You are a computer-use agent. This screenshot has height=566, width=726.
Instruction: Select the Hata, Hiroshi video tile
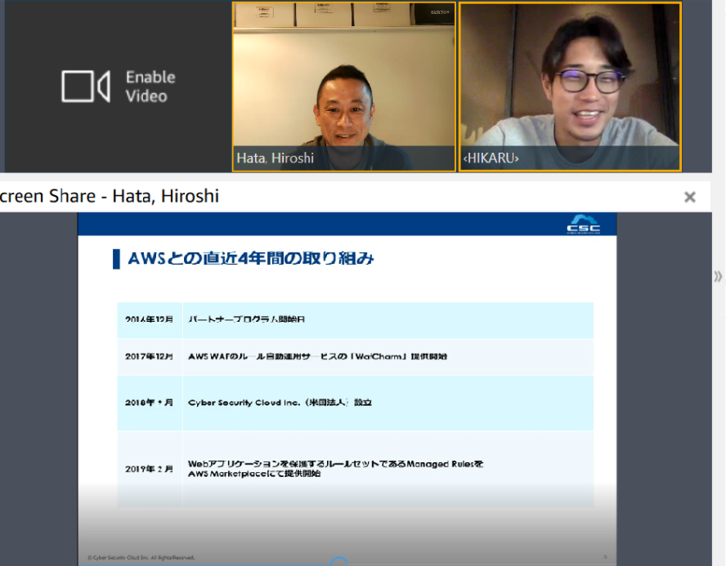coord(344,87)
